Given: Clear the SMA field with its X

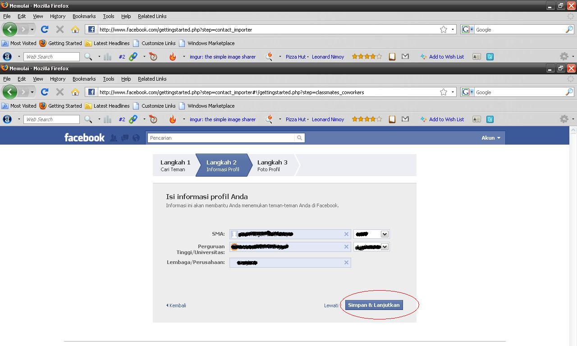Looking at the screenshot, I should (x=346, y=234).
